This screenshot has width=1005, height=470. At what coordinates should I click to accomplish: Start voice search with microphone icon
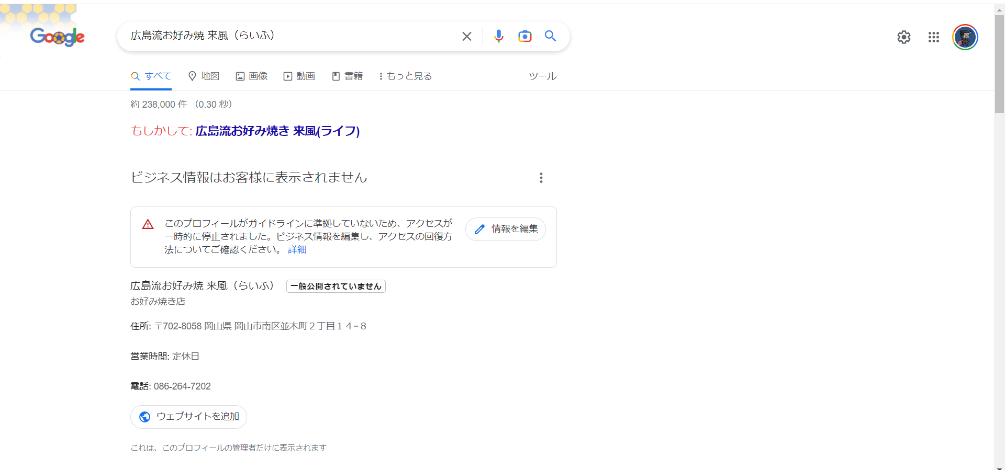[x=499, y=36]
